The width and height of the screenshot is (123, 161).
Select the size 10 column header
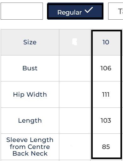click(x=106, y=42)
